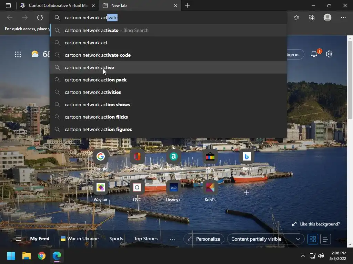Choose 'cartoon network active' suggestion
Viewport: 353px width, 264px height.
point(168,67)
